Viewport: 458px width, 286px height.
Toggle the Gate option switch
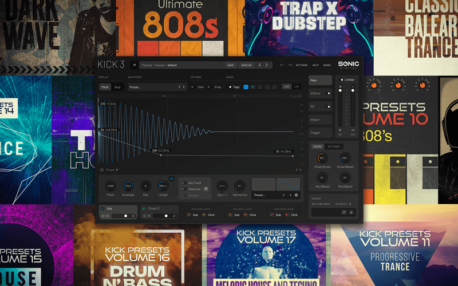(x=193, y=87)
